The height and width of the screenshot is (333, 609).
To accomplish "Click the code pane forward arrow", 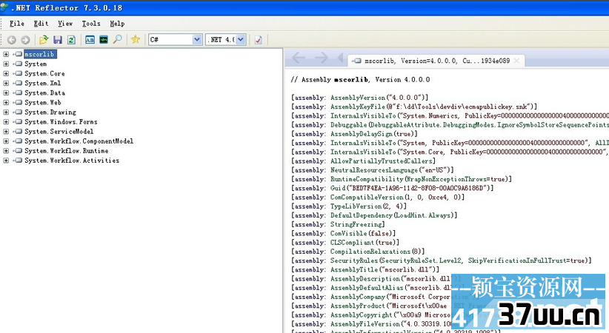I will click(322, 58).
